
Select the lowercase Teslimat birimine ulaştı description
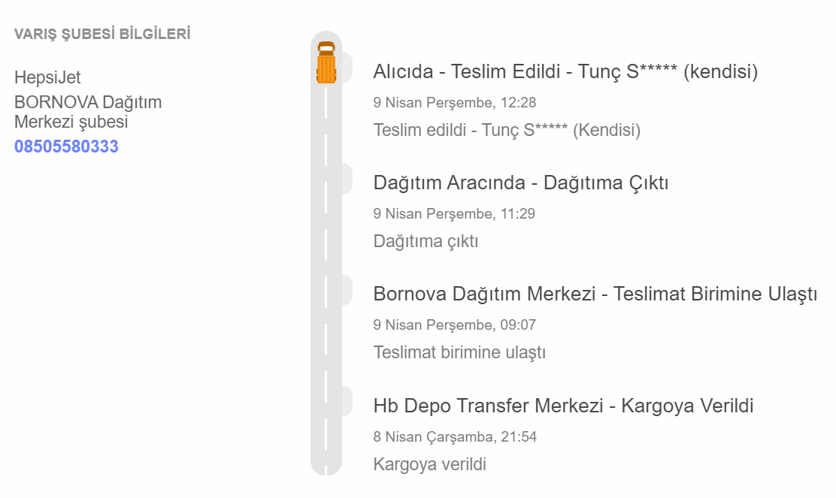point(459,352)
